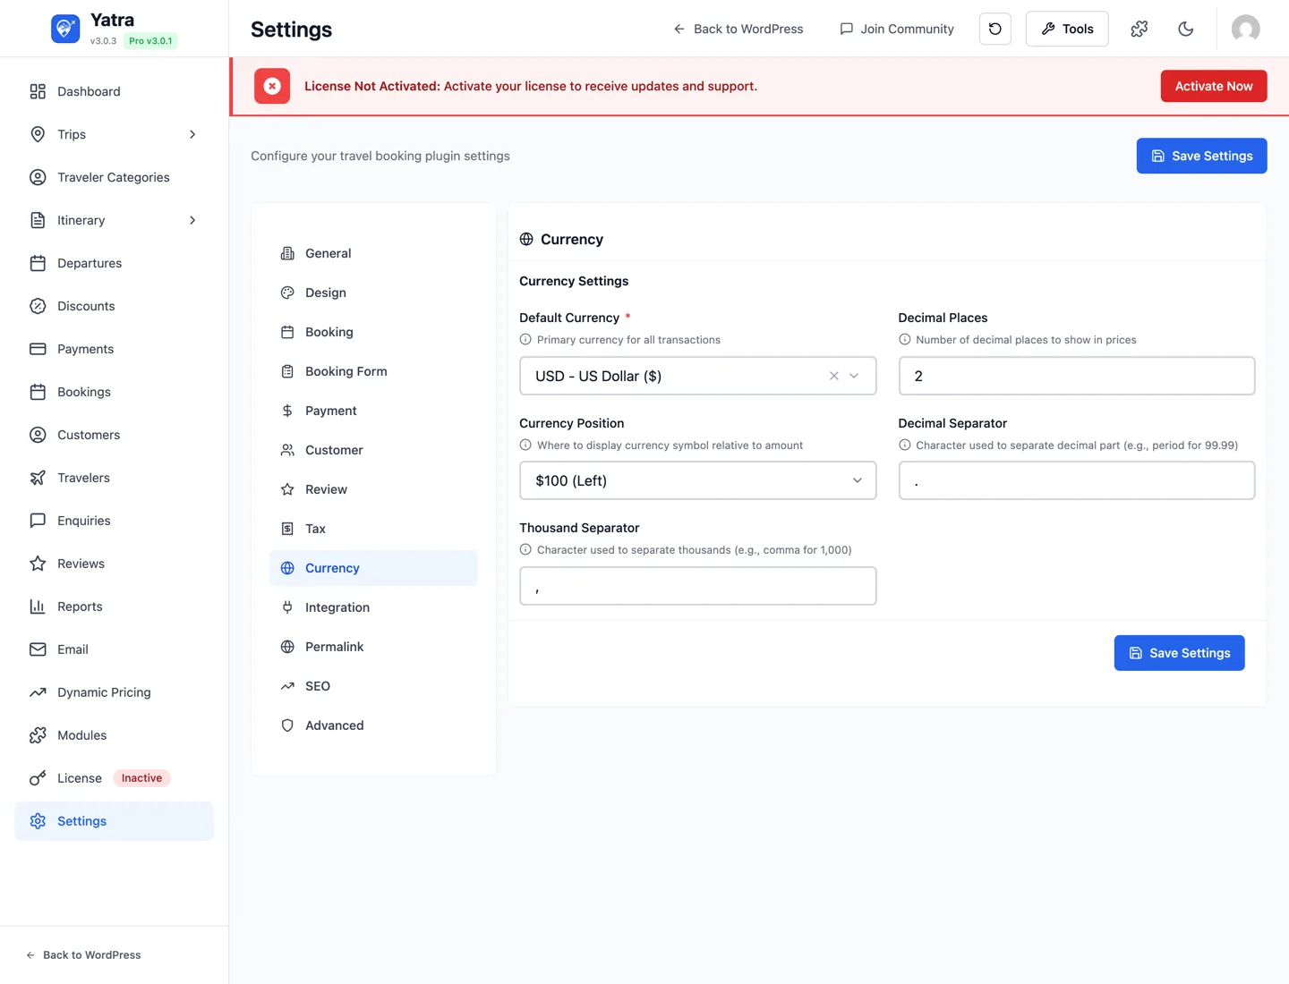Open Booking settings tab
Viewport: 1289px width, 984px height.
[x=373, y=332]
